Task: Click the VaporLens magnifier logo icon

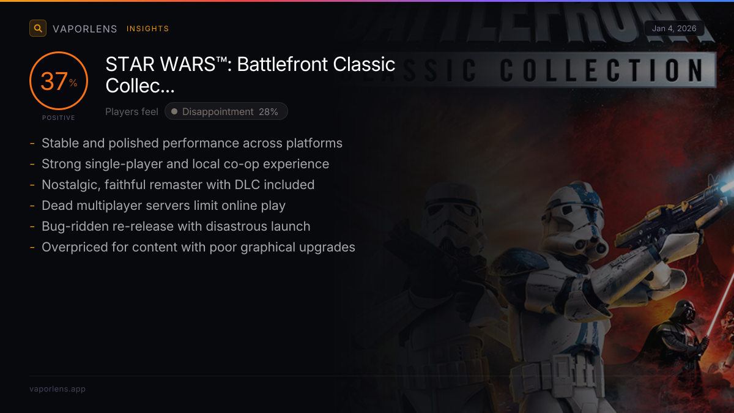Action: 38,28
